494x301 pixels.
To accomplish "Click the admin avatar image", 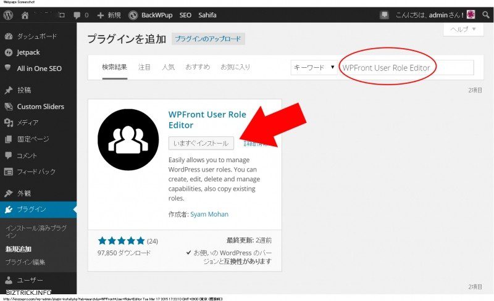I will 471,14.
